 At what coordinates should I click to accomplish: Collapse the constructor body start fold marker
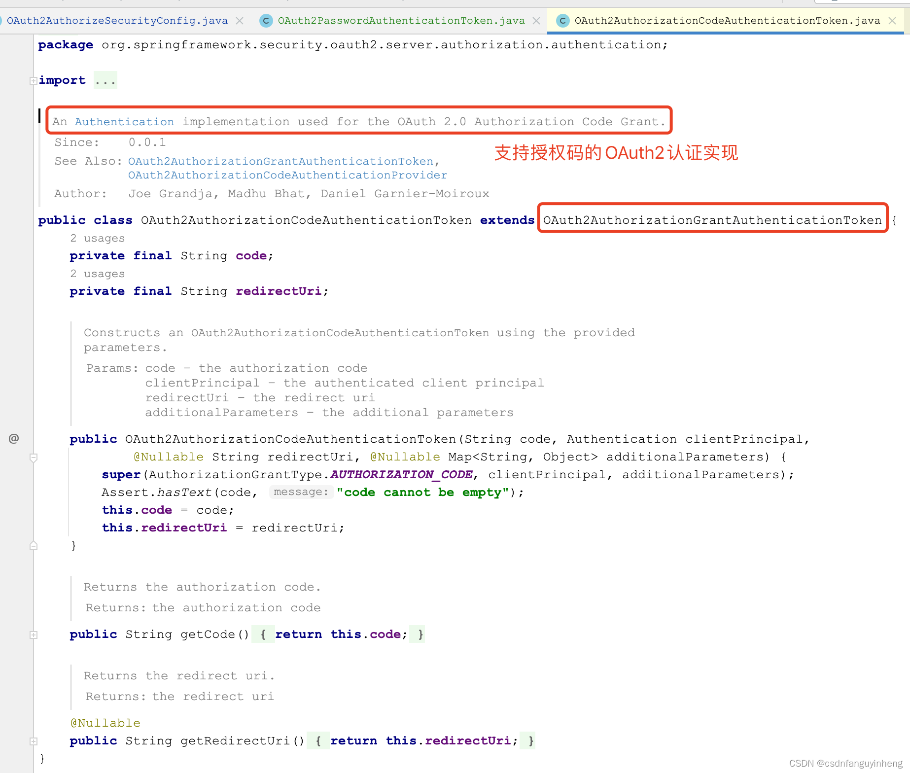(x=34, y=458)
